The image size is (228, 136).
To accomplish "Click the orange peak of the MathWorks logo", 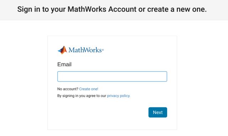I will pos(64,50).
